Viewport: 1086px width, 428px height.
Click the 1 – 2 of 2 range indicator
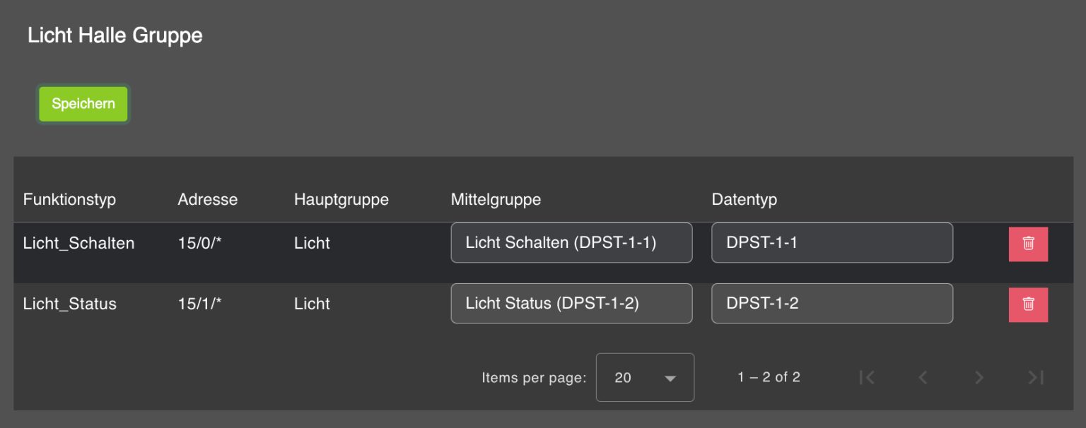point(769,377)
